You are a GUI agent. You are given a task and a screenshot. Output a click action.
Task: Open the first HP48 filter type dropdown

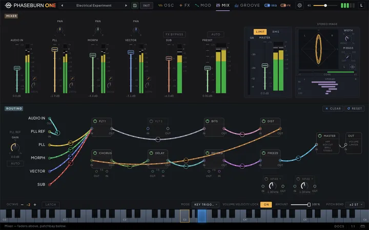pos(275,179)
